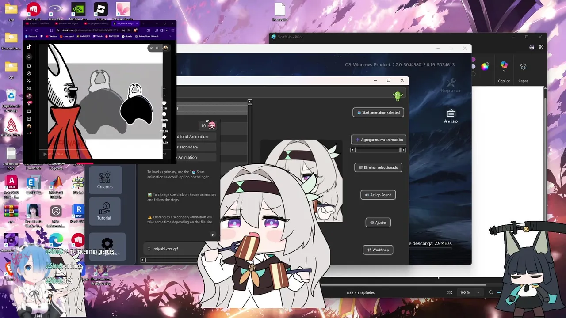This screenshot has height=318, width=566.
Task: Go to previous TikTok video up chevron
Action: coord(164,88)
